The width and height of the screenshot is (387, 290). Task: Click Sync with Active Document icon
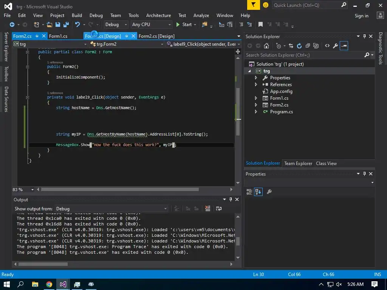pos(291,46)
